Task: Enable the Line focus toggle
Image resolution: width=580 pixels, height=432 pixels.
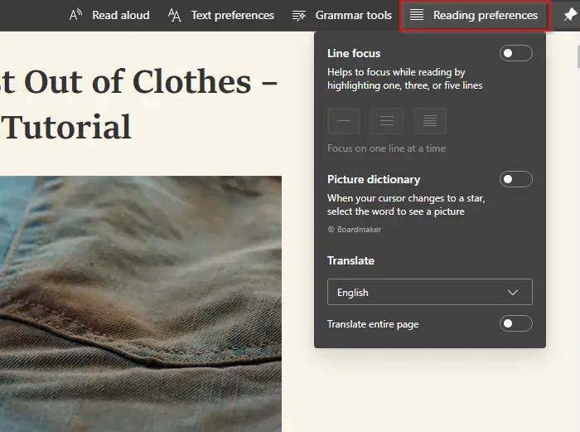Action: (516, 53)
